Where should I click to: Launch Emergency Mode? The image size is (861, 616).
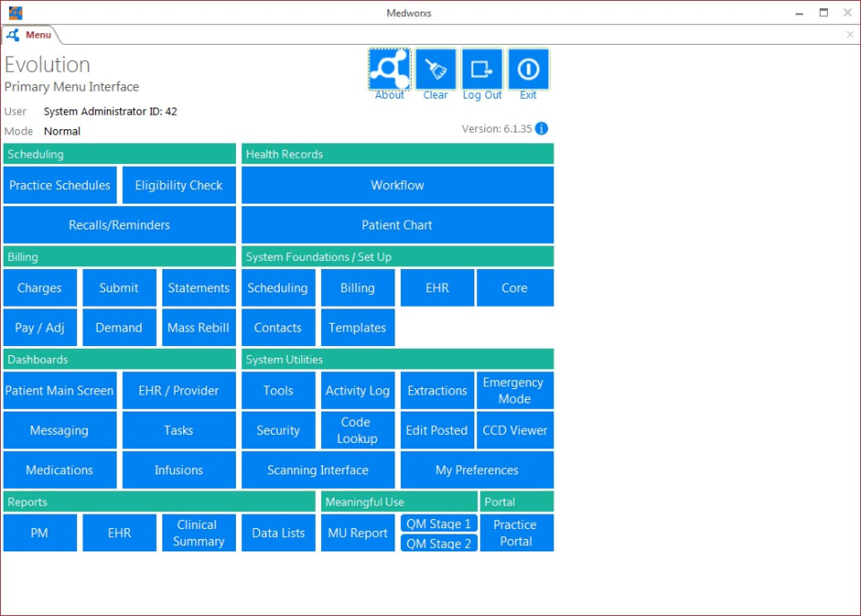coord(514,390)
